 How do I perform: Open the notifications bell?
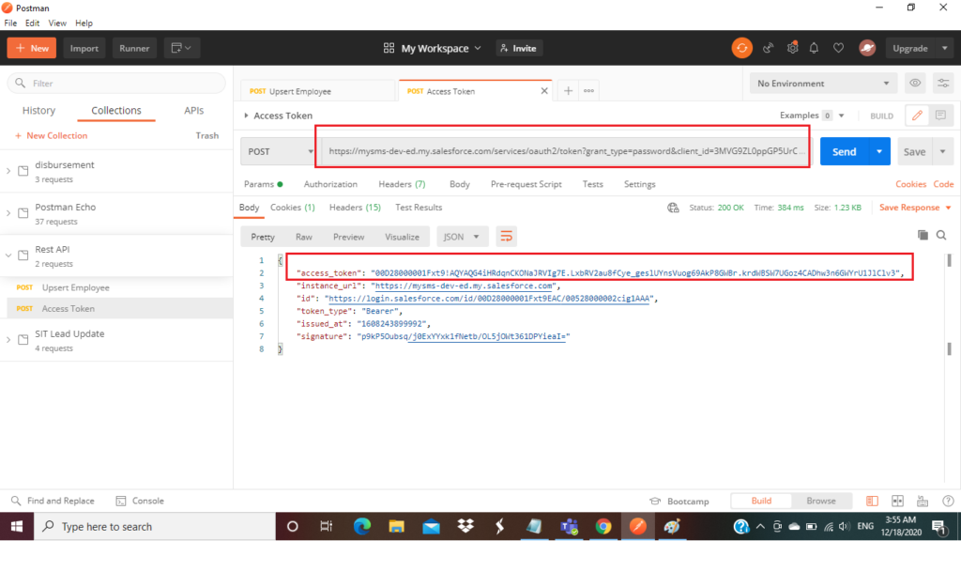click(814, 48)
